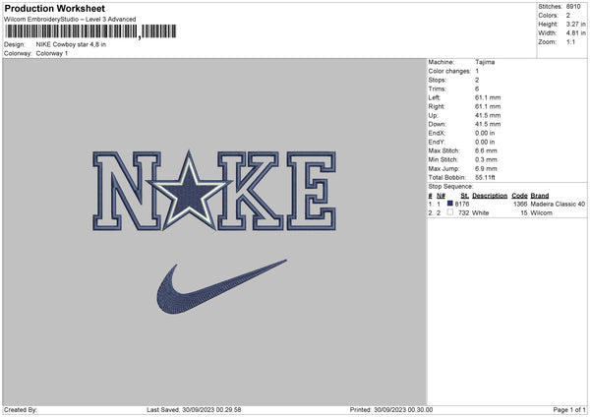
Task: Click the Colorway 1 value
Action: pyautogui.click(x=52, y=53)
